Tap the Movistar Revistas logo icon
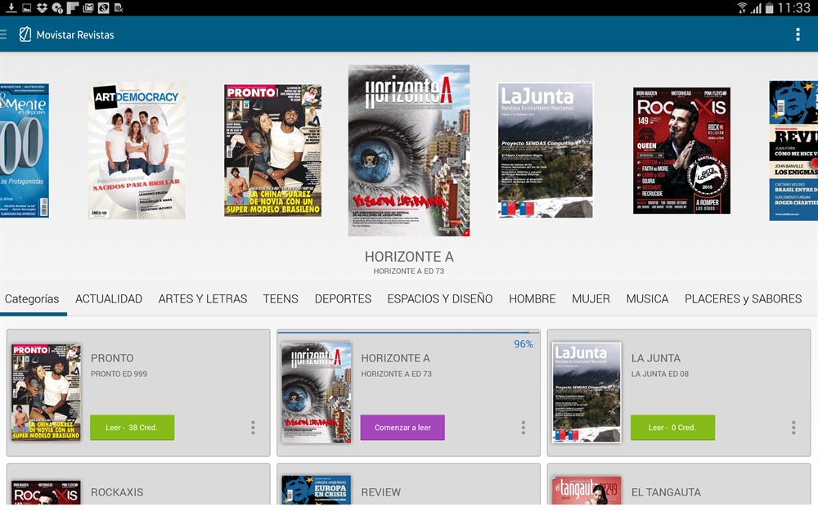 (25, 34)
